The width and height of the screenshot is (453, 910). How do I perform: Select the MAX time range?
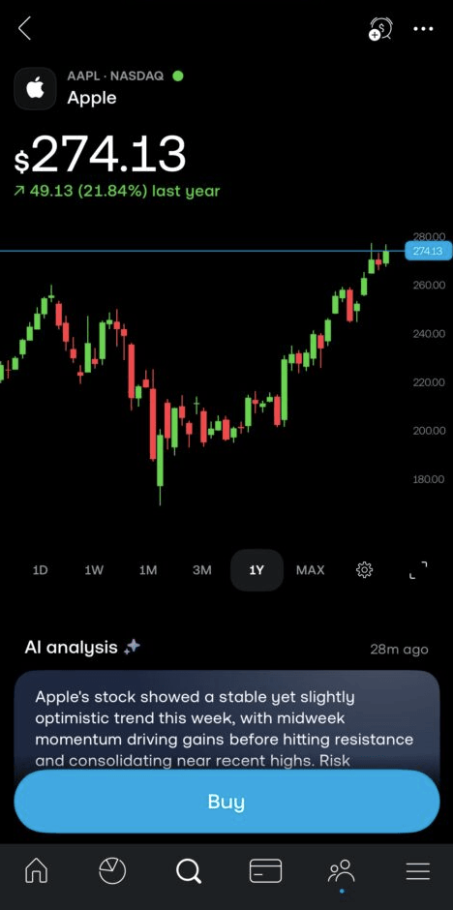pos(311,570)
